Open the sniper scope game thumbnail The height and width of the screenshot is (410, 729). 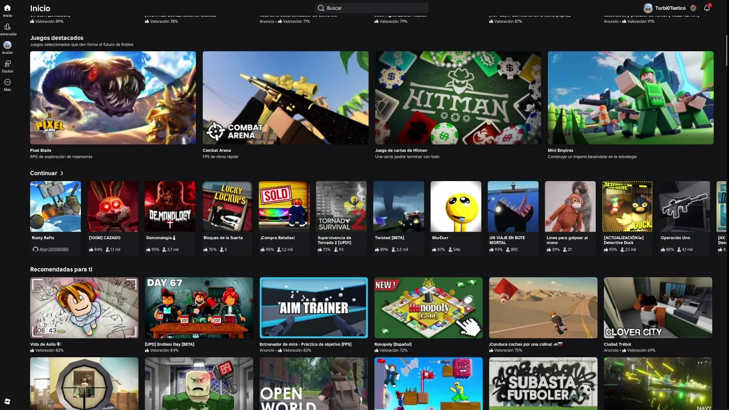(x=84, y=383)
